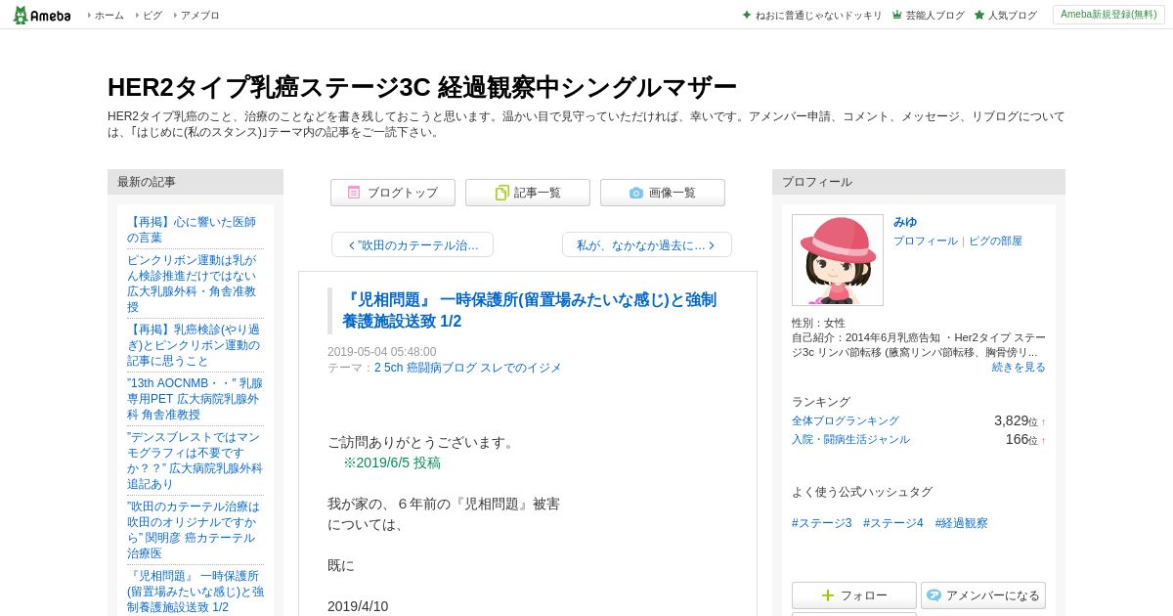The image size is (1173, 616).
Task: Open the 芸能人ブログ link
Action: tap(934, 15)
